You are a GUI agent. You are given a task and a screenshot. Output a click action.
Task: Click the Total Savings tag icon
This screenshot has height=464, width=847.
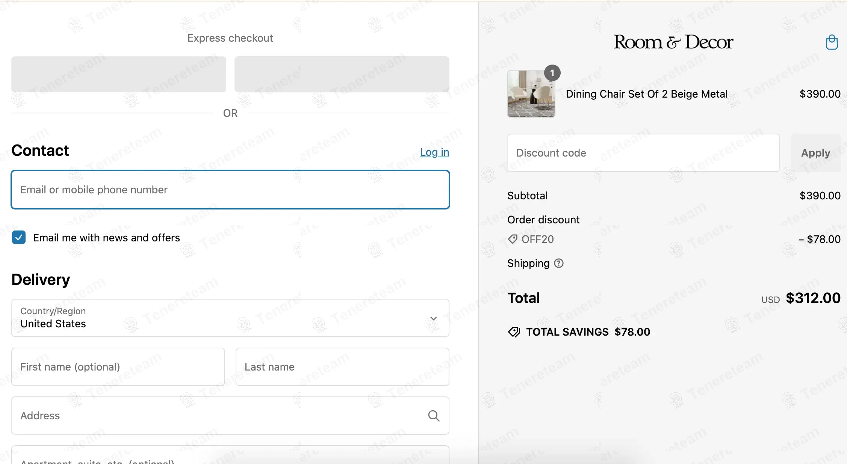(514, 332)
